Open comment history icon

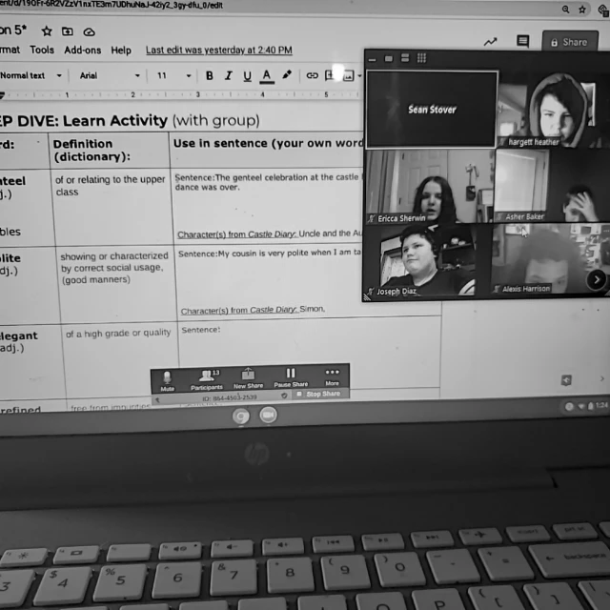pos(522,41)
